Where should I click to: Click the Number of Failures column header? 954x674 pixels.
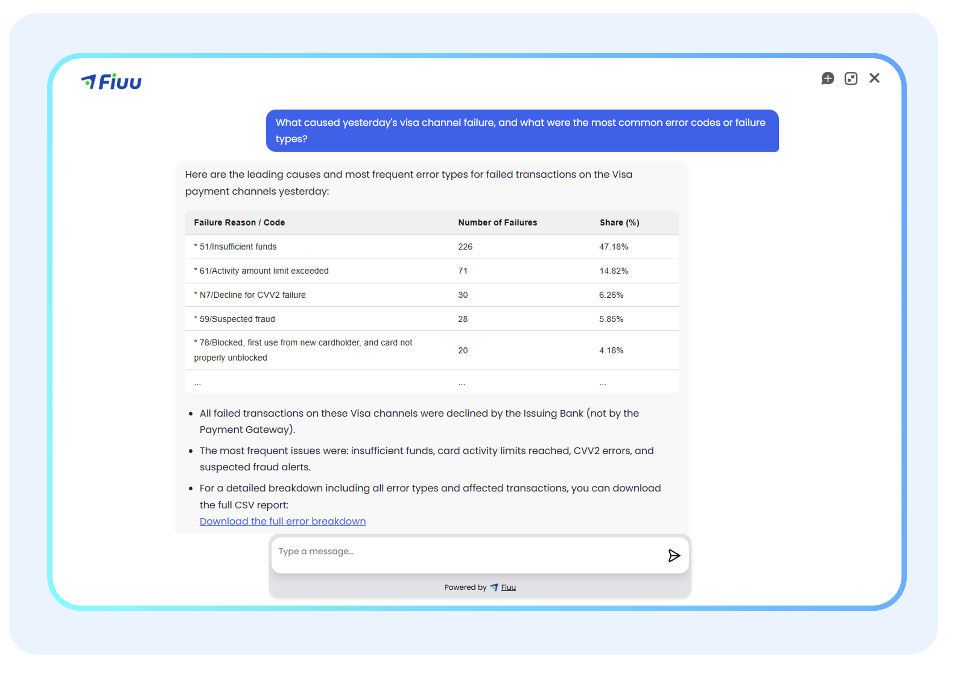pyautogui.click(x=497, y=223)
